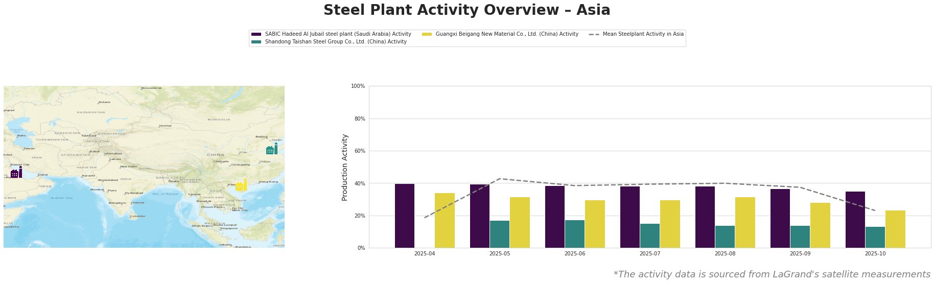Click the 2025-09 x-axis label
This screenshot has height=283, width=934.
pyautogui.click(x=800, y=253)
